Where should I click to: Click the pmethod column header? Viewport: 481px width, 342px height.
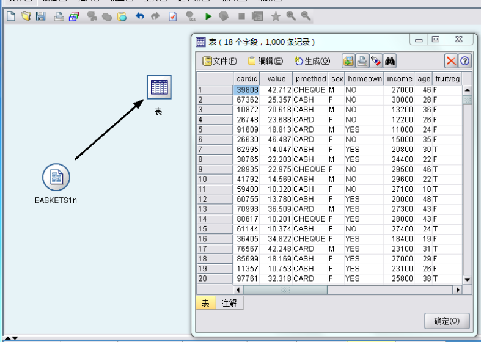(310, 79)
